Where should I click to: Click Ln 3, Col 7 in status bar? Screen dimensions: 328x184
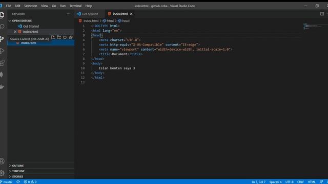(258, 182)
